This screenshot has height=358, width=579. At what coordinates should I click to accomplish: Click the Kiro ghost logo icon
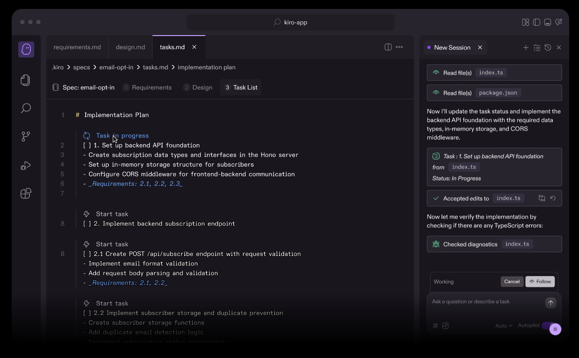[x=26, y=49]
